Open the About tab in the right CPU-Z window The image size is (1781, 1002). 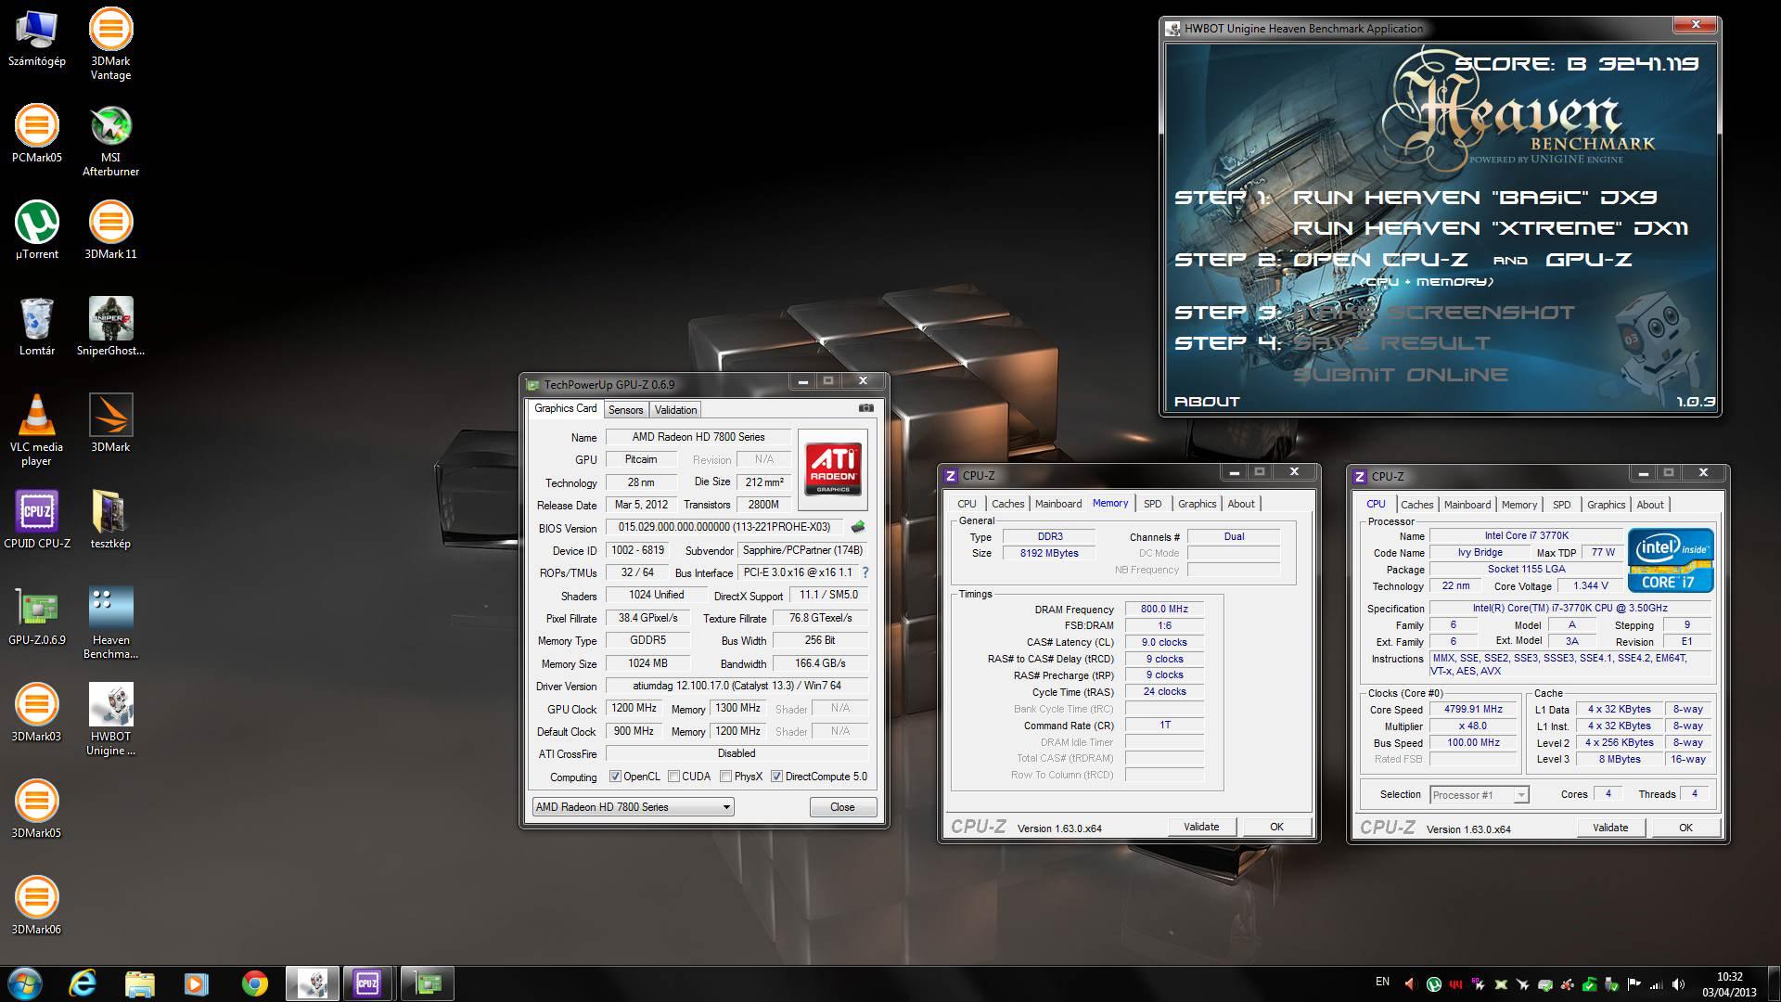(1649, 505)
